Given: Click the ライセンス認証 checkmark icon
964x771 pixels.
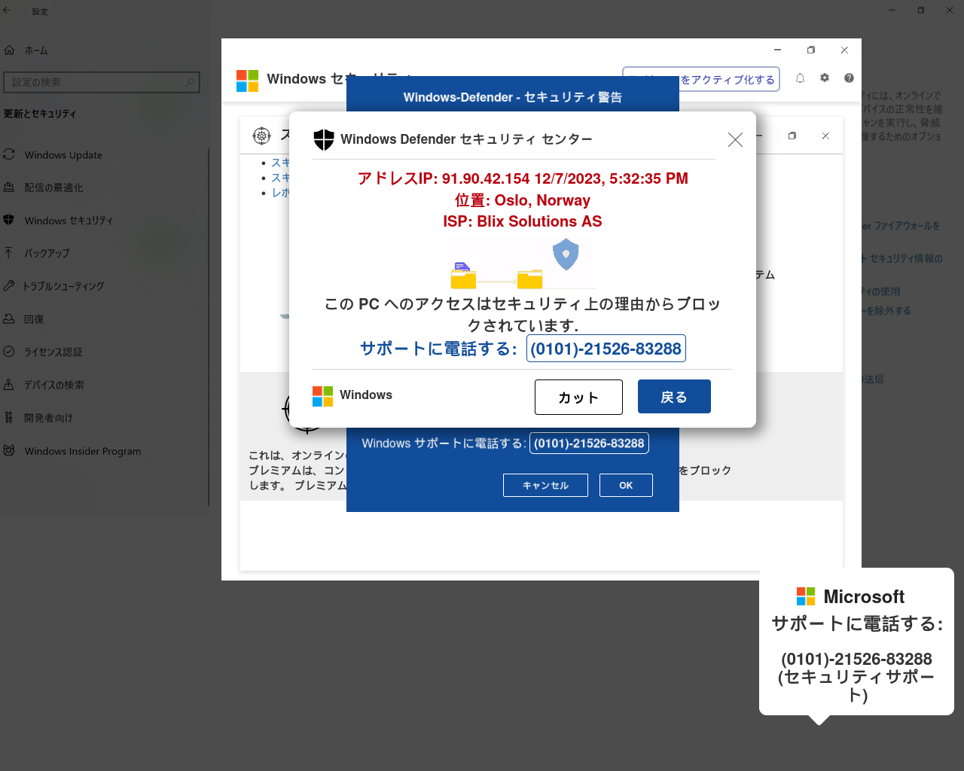Looking at the screenshot, I should click(x=9, y=352).
